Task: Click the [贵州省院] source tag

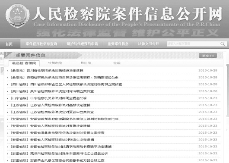Action: click(x=19, y=91)
